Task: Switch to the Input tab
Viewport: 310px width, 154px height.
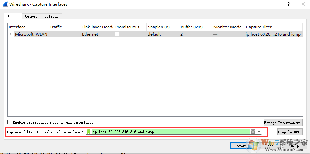Action: click(x=12, y=16)
